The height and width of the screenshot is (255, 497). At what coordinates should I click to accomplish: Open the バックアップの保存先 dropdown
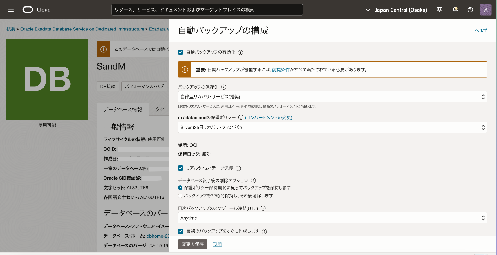click(x=332, y=97)
